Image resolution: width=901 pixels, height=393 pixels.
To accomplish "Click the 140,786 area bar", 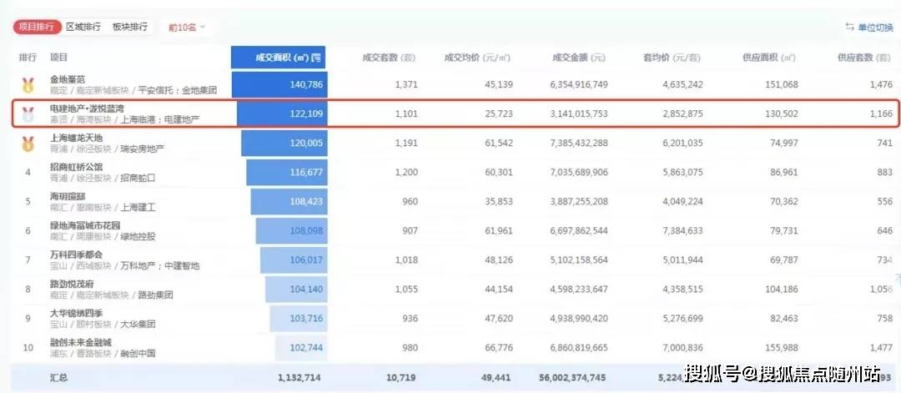I will (x=279, y=85).
